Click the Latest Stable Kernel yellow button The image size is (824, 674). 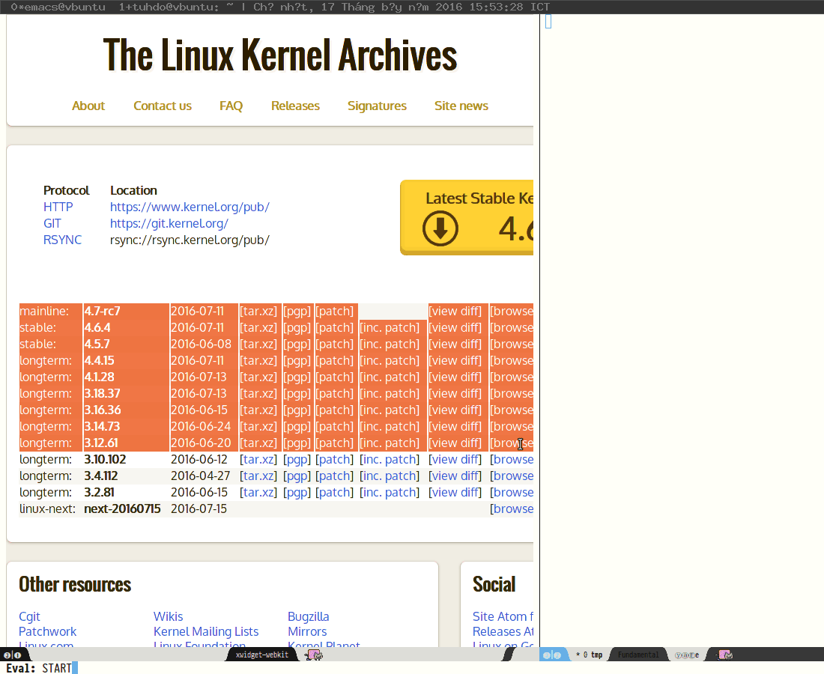tap(467, 217)
